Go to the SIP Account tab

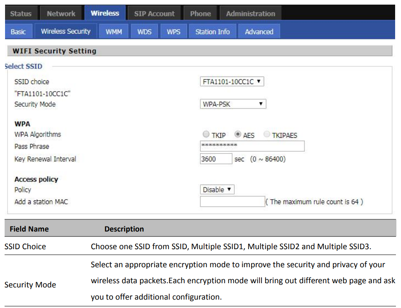155,13
